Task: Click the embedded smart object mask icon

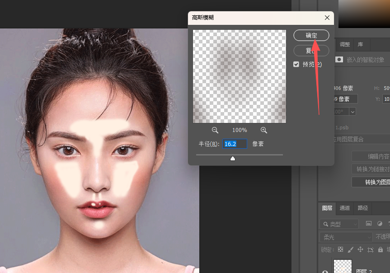Action: coord(339,60)
